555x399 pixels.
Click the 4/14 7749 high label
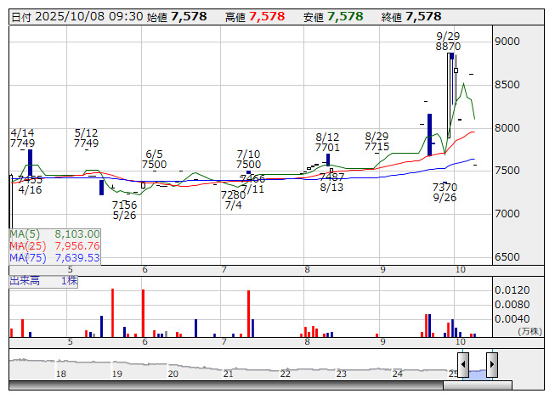(22, 138)
